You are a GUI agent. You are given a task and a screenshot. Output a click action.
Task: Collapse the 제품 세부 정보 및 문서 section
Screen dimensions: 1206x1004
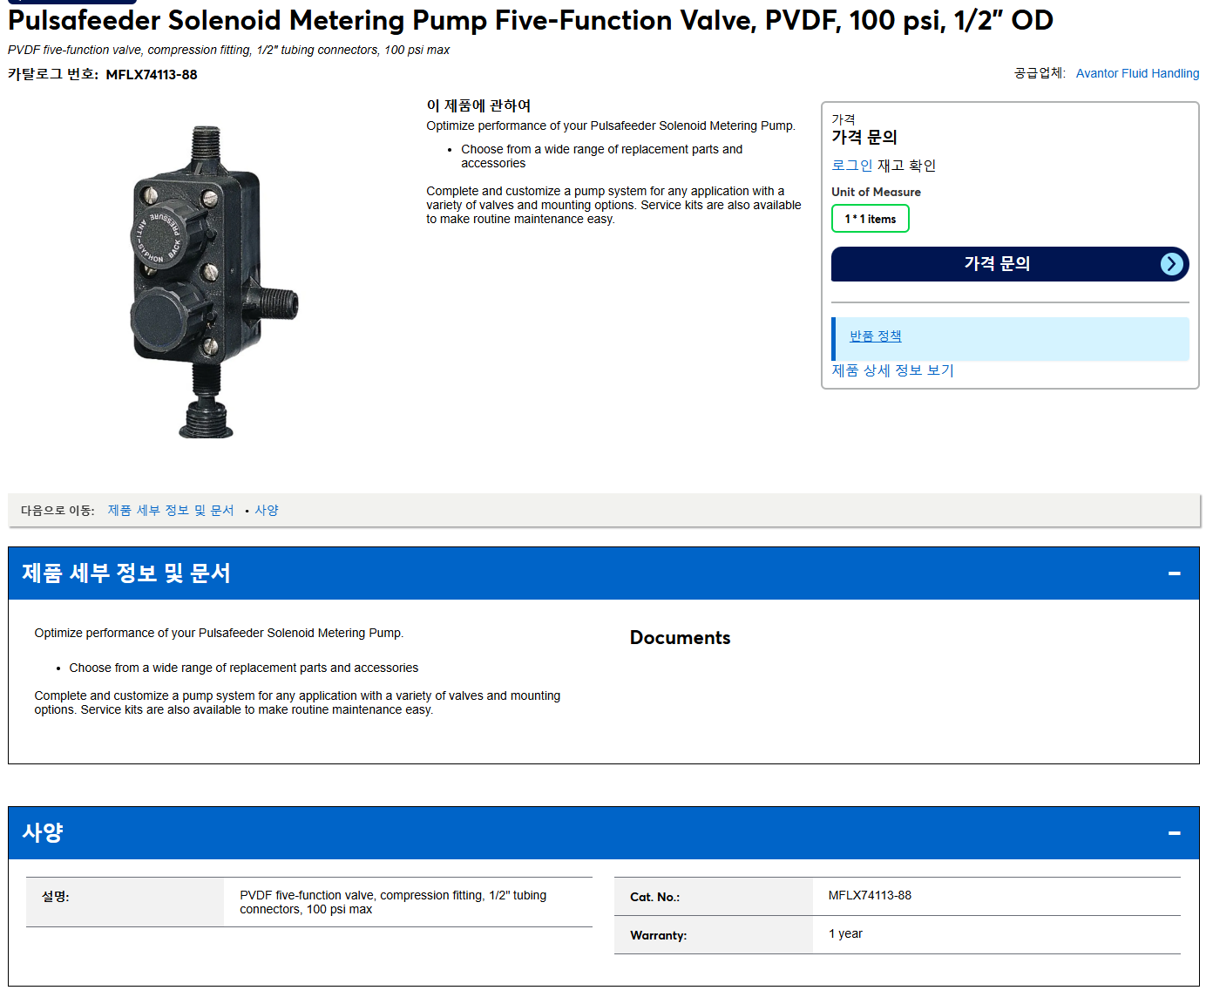pyautogui.click(x=1174, y=573)
